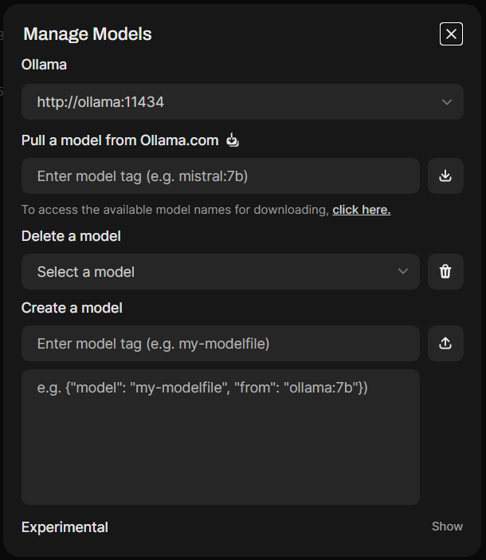Close the Manage Models dialog
486x560 pixels.
click(x=451, y=34)
